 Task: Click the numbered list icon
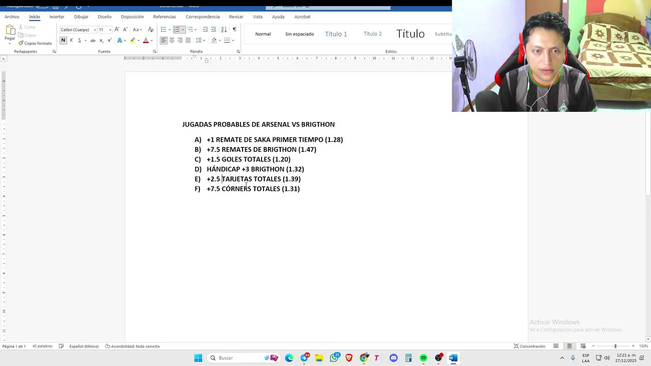(x=176, y=29)
